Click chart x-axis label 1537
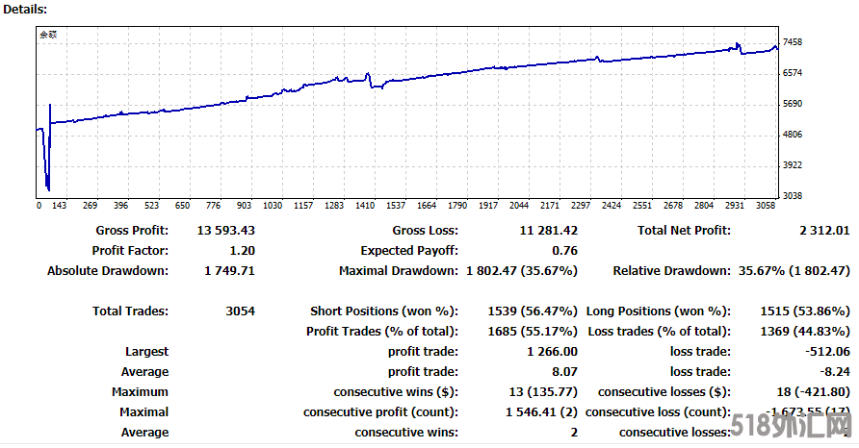Viewport: 859px width, 448px height. pyautogui.click(x=396, y=205)
